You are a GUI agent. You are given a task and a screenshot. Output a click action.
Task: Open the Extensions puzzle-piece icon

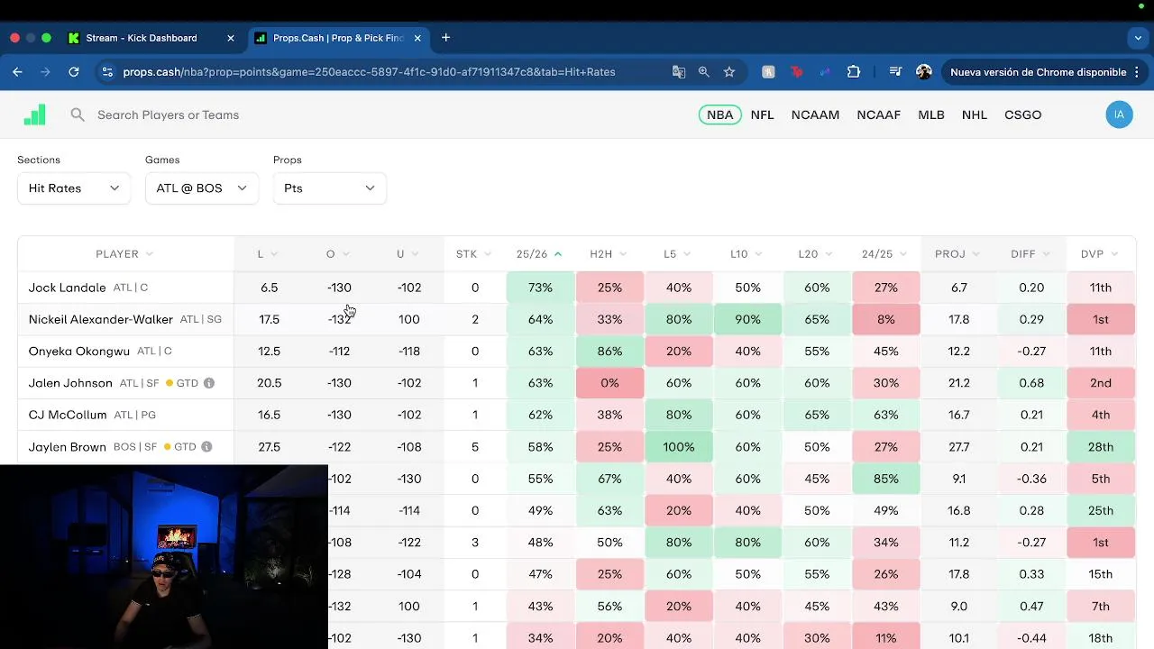854,72
